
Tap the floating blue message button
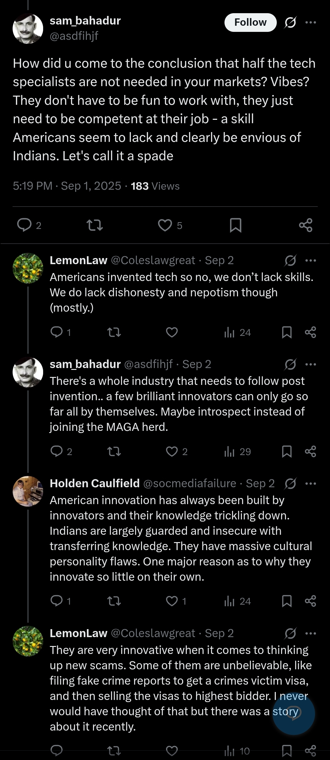tap(293, 713)
